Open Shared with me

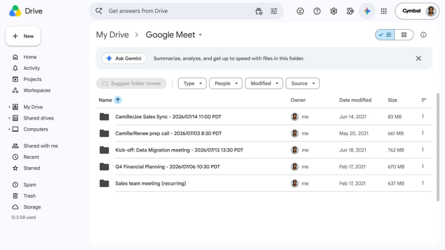pos(35,146)
